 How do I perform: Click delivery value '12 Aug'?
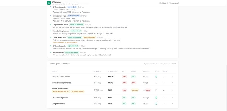click(146, 77)
